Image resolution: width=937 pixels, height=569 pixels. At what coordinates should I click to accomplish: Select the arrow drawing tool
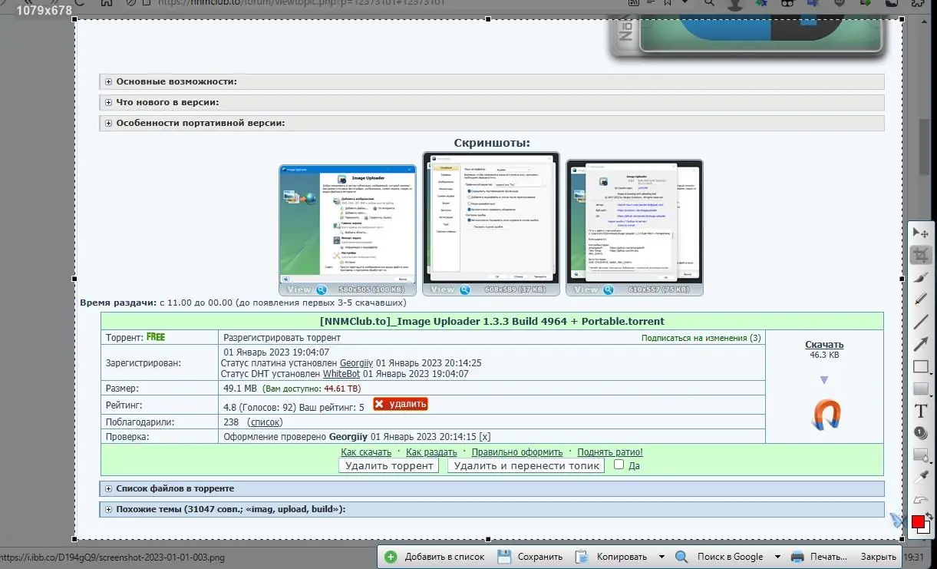(x=921, y=343)
